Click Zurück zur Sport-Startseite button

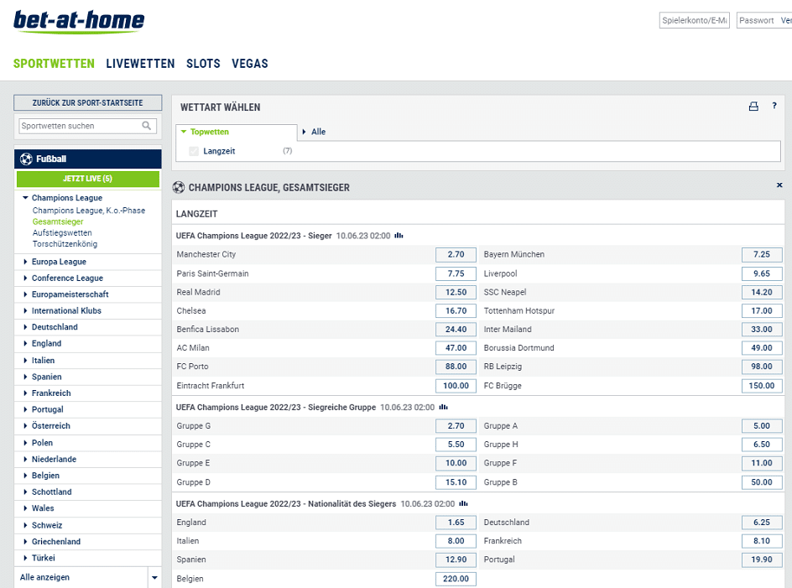tap(88, 102)
